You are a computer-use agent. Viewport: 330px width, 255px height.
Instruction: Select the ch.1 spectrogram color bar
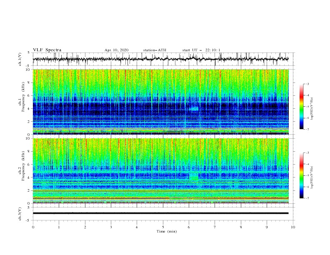point(301,107)
